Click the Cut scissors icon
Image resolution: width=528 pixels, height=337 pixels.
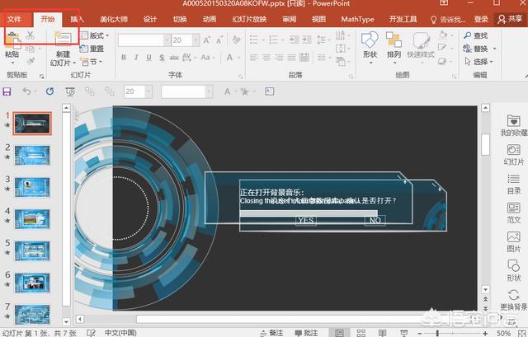pyautogui.click(x=31, y=35)
